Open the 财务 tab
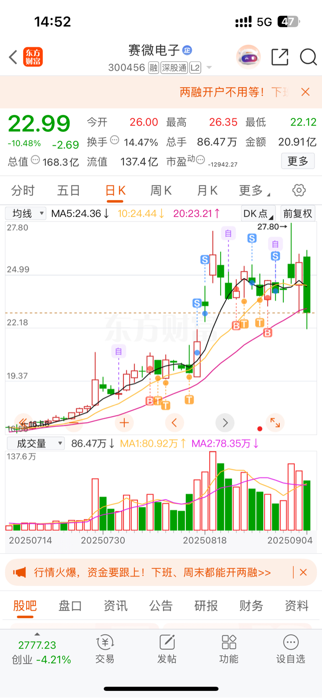 click(x=251, y=606)
